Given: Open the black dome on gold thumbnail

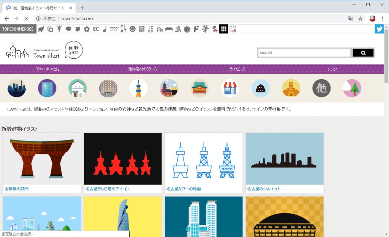Looking at the screenshot, I should point(285,217).
